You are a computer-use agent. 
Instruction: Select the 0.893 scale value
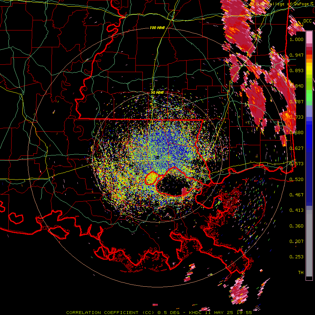point(296,70)
